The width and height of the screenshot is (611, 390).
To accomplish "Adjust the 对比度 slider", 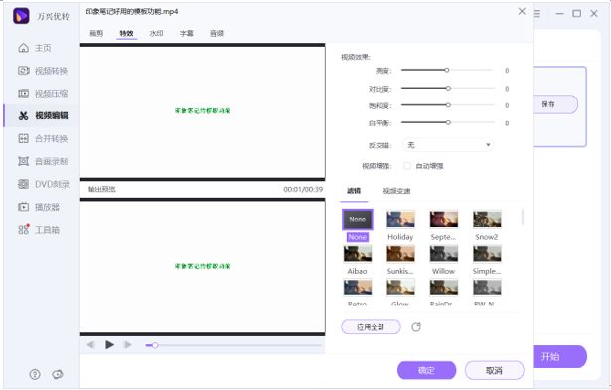I will [448, 89].
